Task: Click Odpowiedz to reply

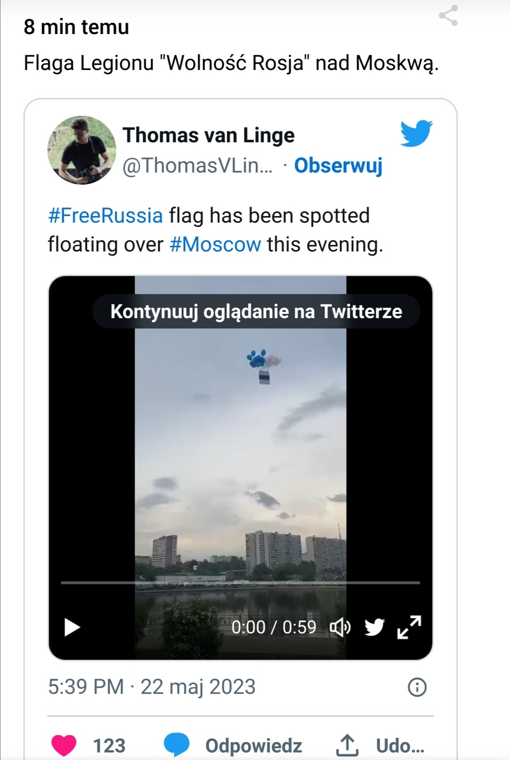Action: [254, 746]
